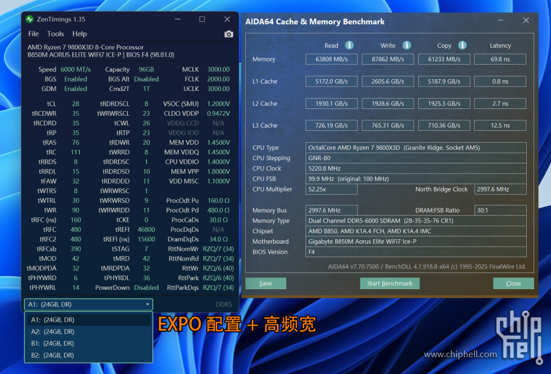
Task: Select A1: (24GB, DR) in the dropdown list
Action: coord(89,320)
